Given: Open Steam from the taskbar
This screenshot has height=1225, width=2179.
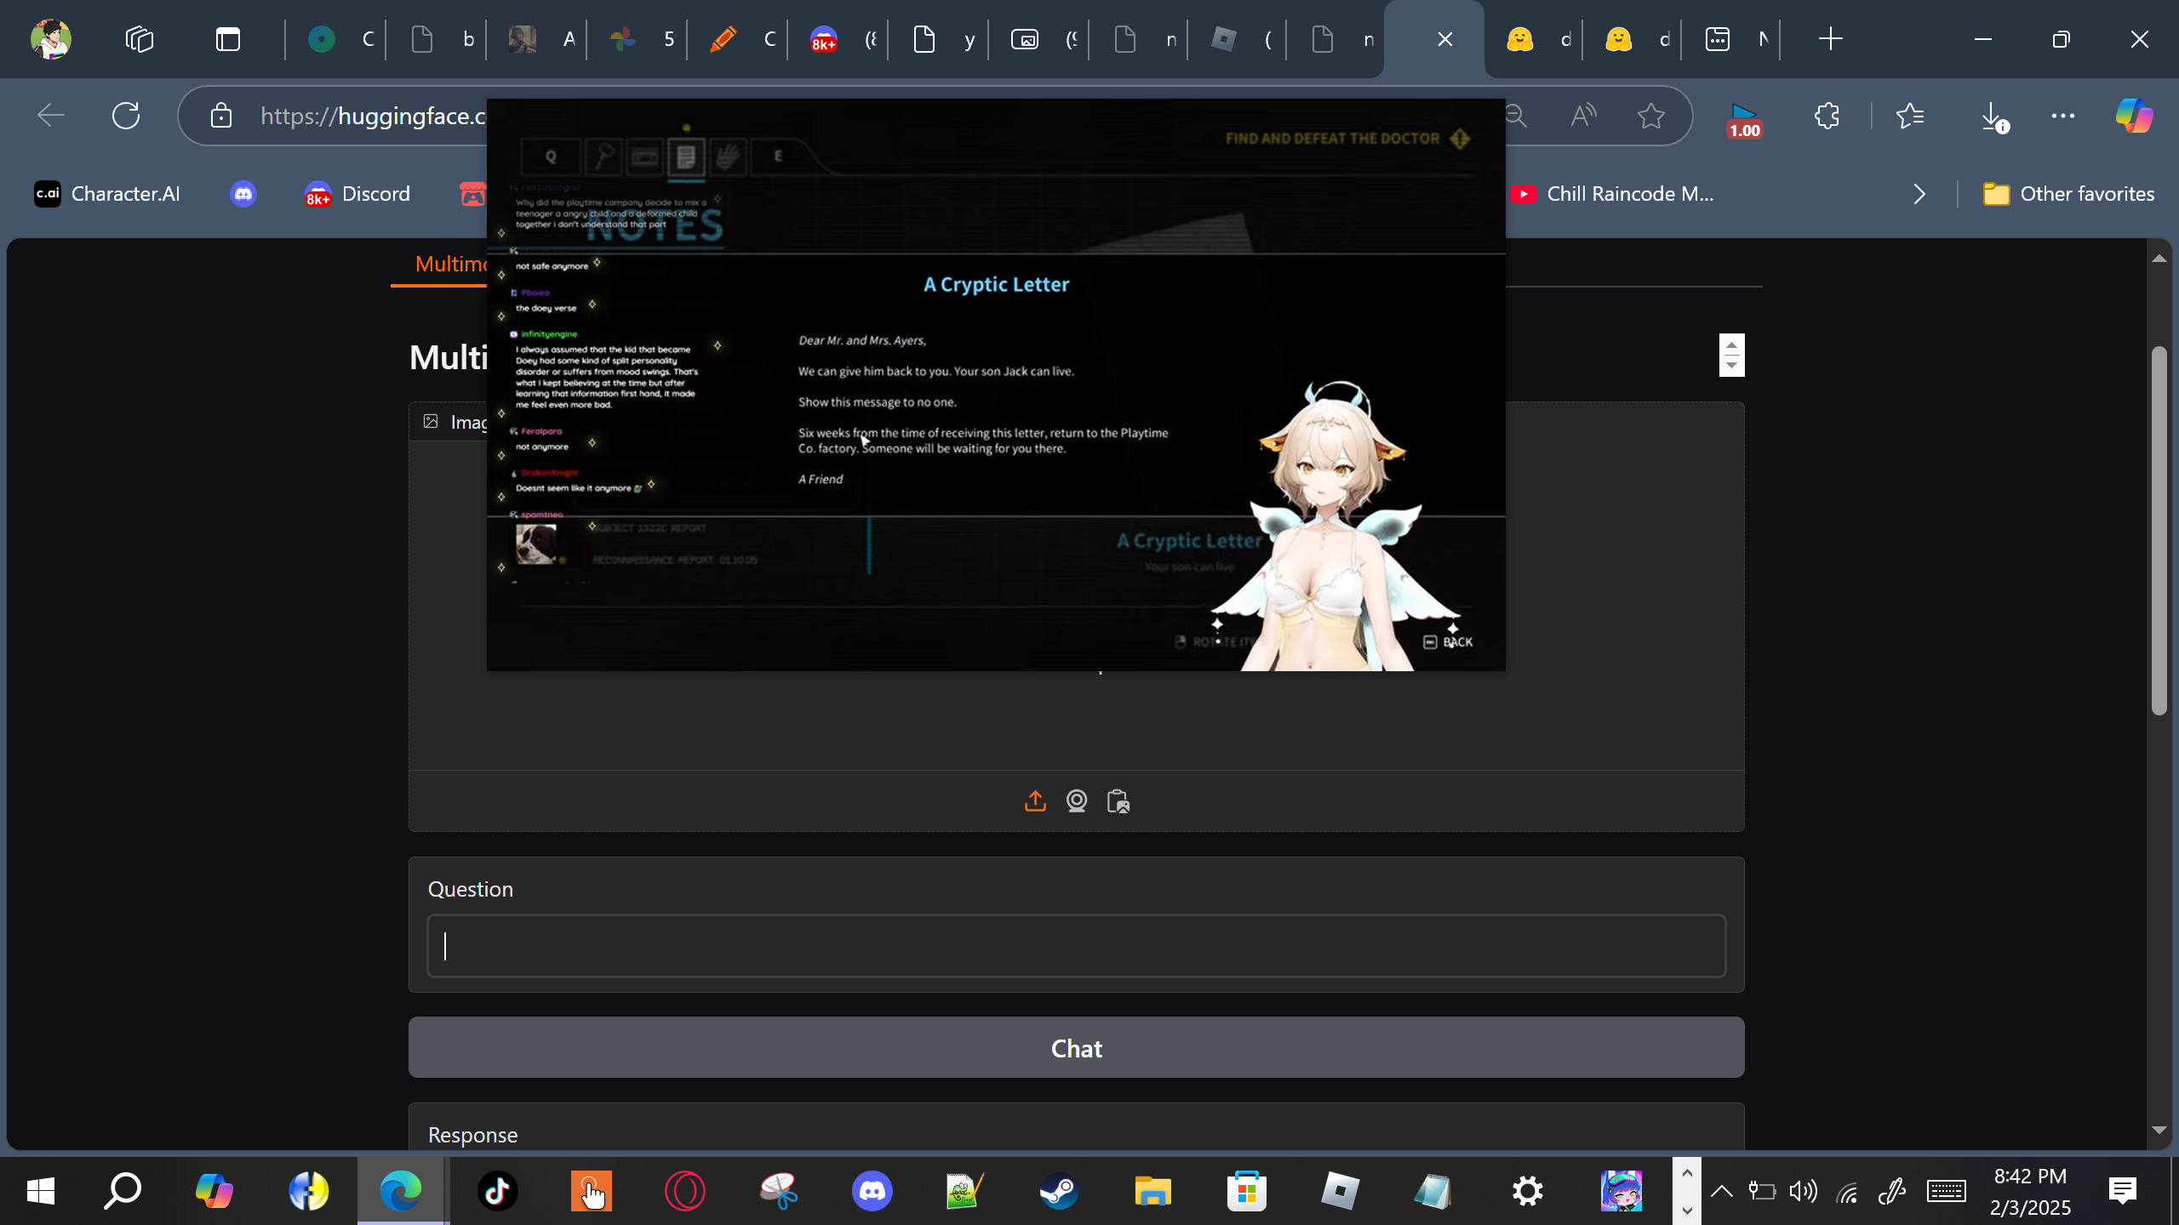Looking at the screenshot, I should [x=1059, y=1191].
